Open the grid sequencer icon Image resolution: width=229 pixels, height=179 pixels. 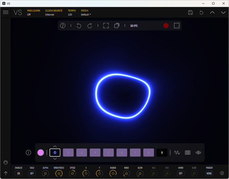coord(187,152)
